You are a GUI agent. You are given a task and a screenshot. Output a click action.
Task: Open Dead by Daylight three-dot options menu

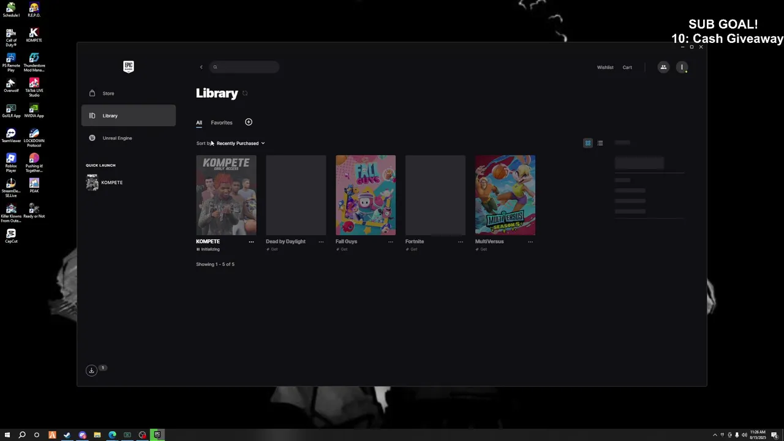321,242
